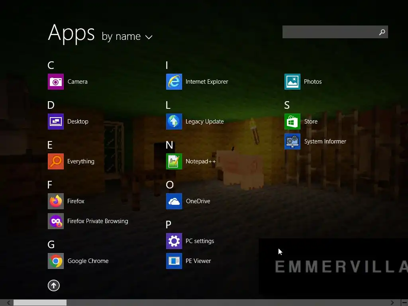Click the 'OneDrive' label
The image size is (408, 306).
point(198,201)
